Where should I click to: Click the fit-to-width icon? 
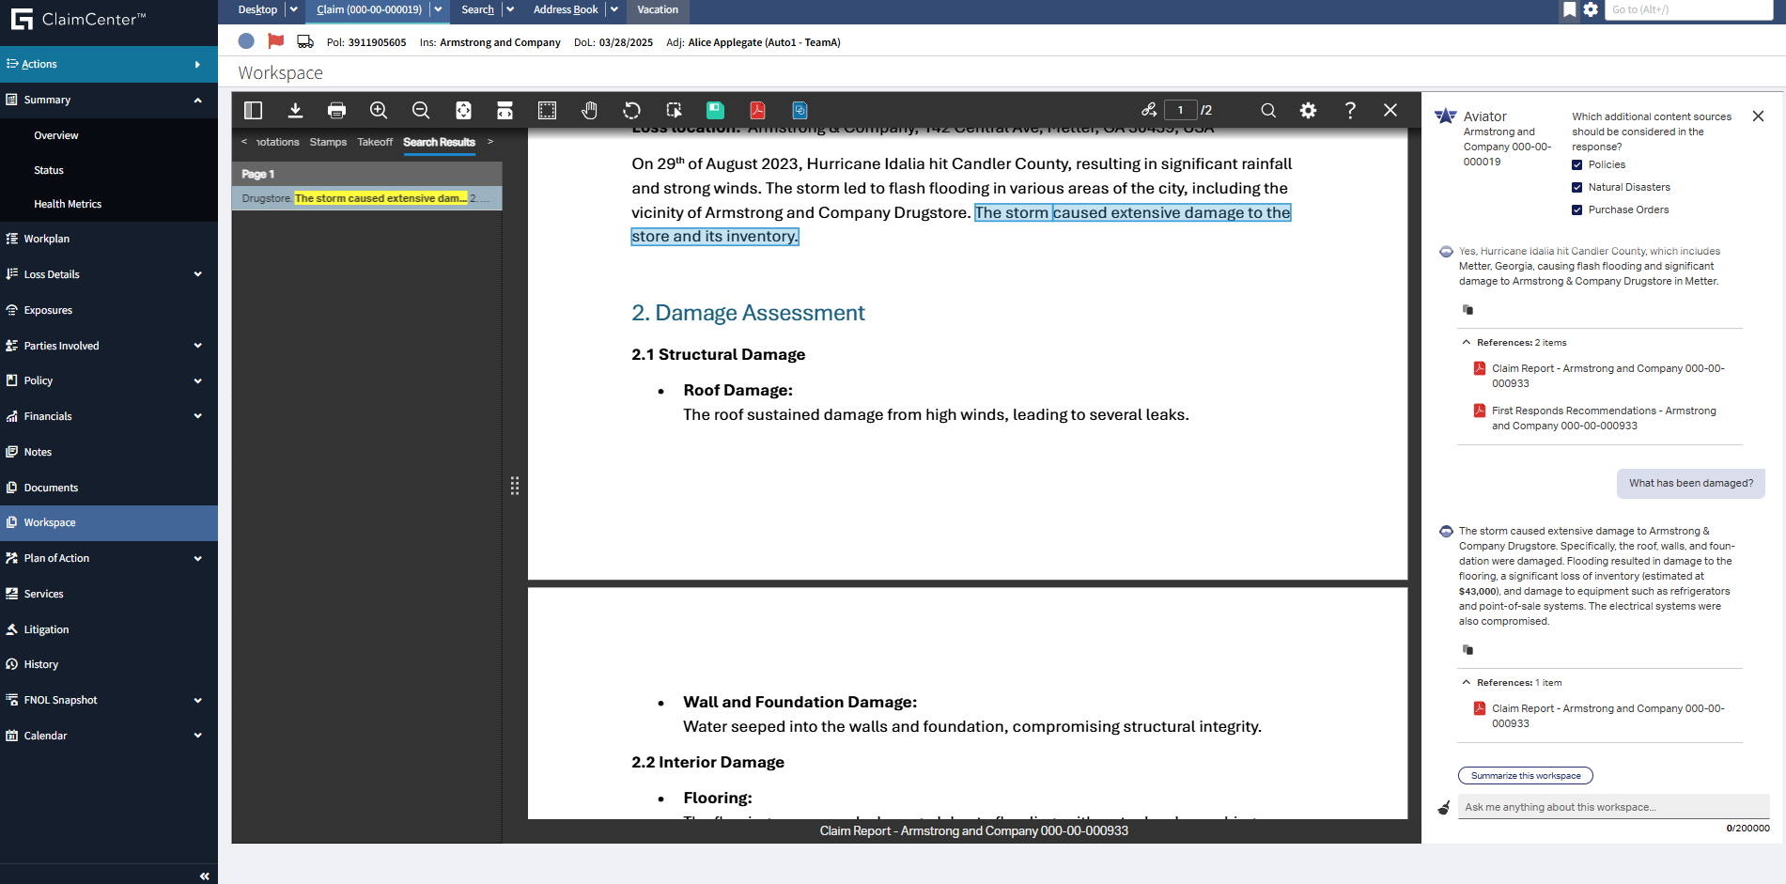coord(505,110)
